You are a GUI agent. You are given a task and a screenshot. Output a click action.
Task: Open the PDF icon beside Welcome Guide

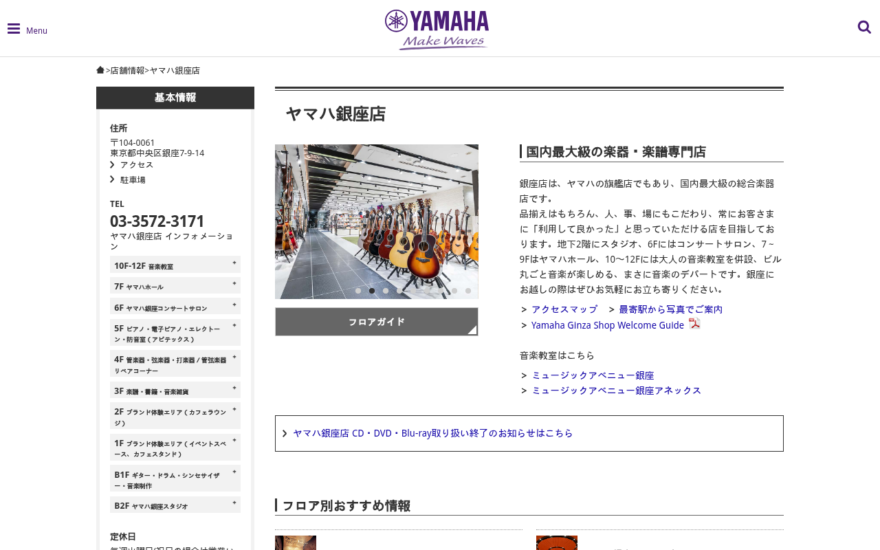(x=694, y=324)
